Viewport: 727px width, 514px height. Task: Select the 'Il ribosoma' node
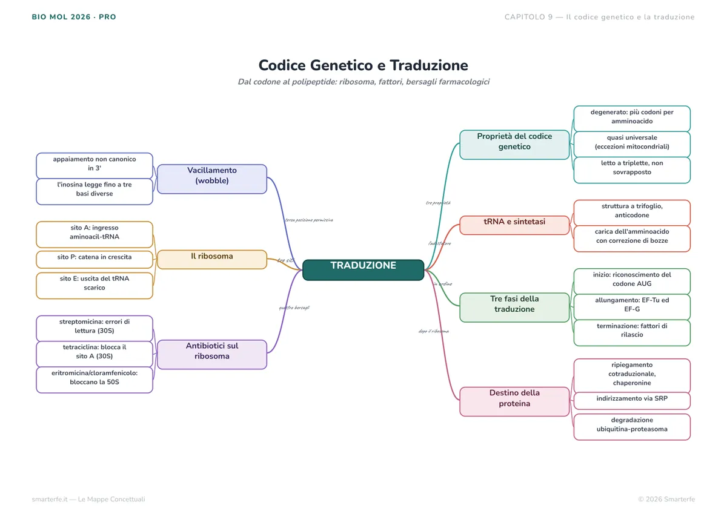pyautogui.click(x=212, y=260)
